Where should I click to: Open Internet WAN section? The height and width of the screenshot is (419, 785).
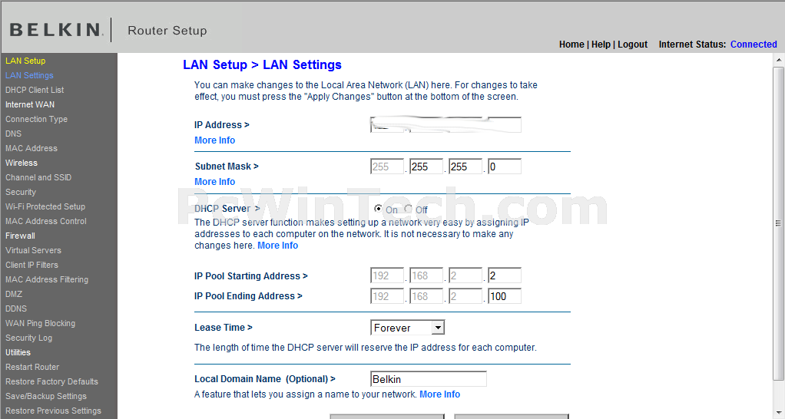pyautogui.click(x=30, y=104)
